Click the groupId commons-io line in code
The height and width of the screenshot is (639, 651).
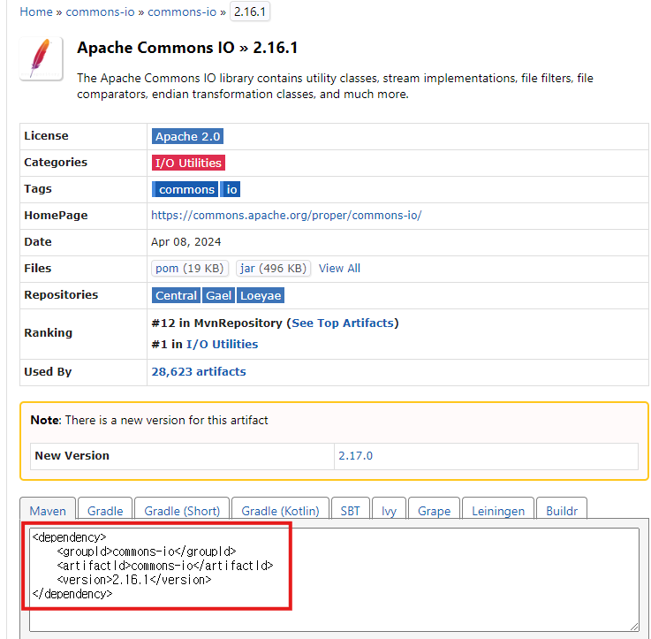[x=147, y=552]
